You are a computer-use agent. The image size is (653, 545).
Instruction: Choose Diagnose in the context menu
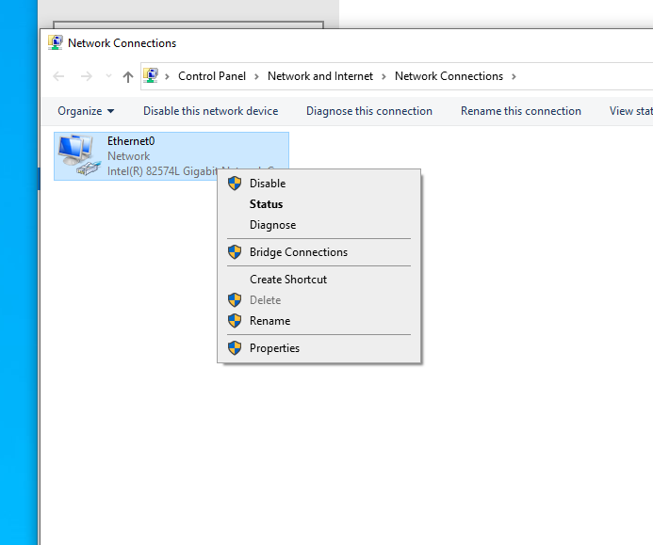pyautogui.click(x=272, y=225)
